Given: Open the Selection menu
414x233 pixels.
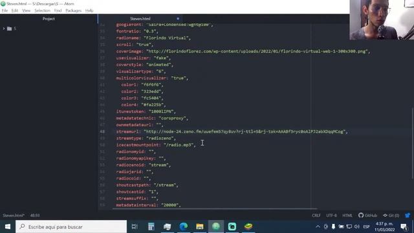Looking at the screenshot, I should 42,10.
